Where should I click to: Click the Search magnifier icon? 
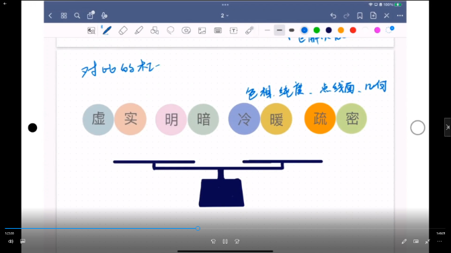click(77, 15)
